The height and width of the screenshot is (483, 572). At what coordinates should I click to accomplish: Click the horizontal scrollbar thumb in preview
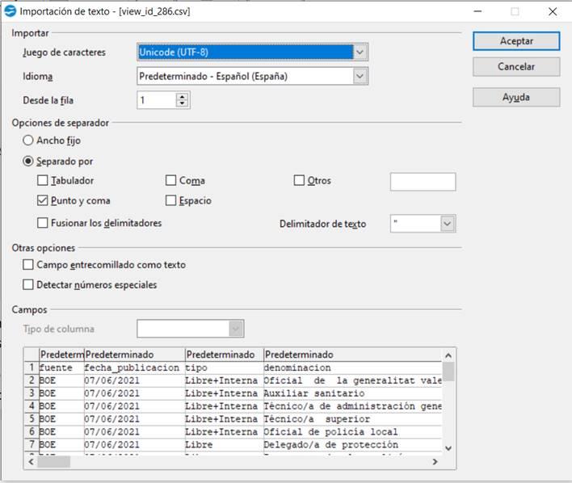point(53,462)
